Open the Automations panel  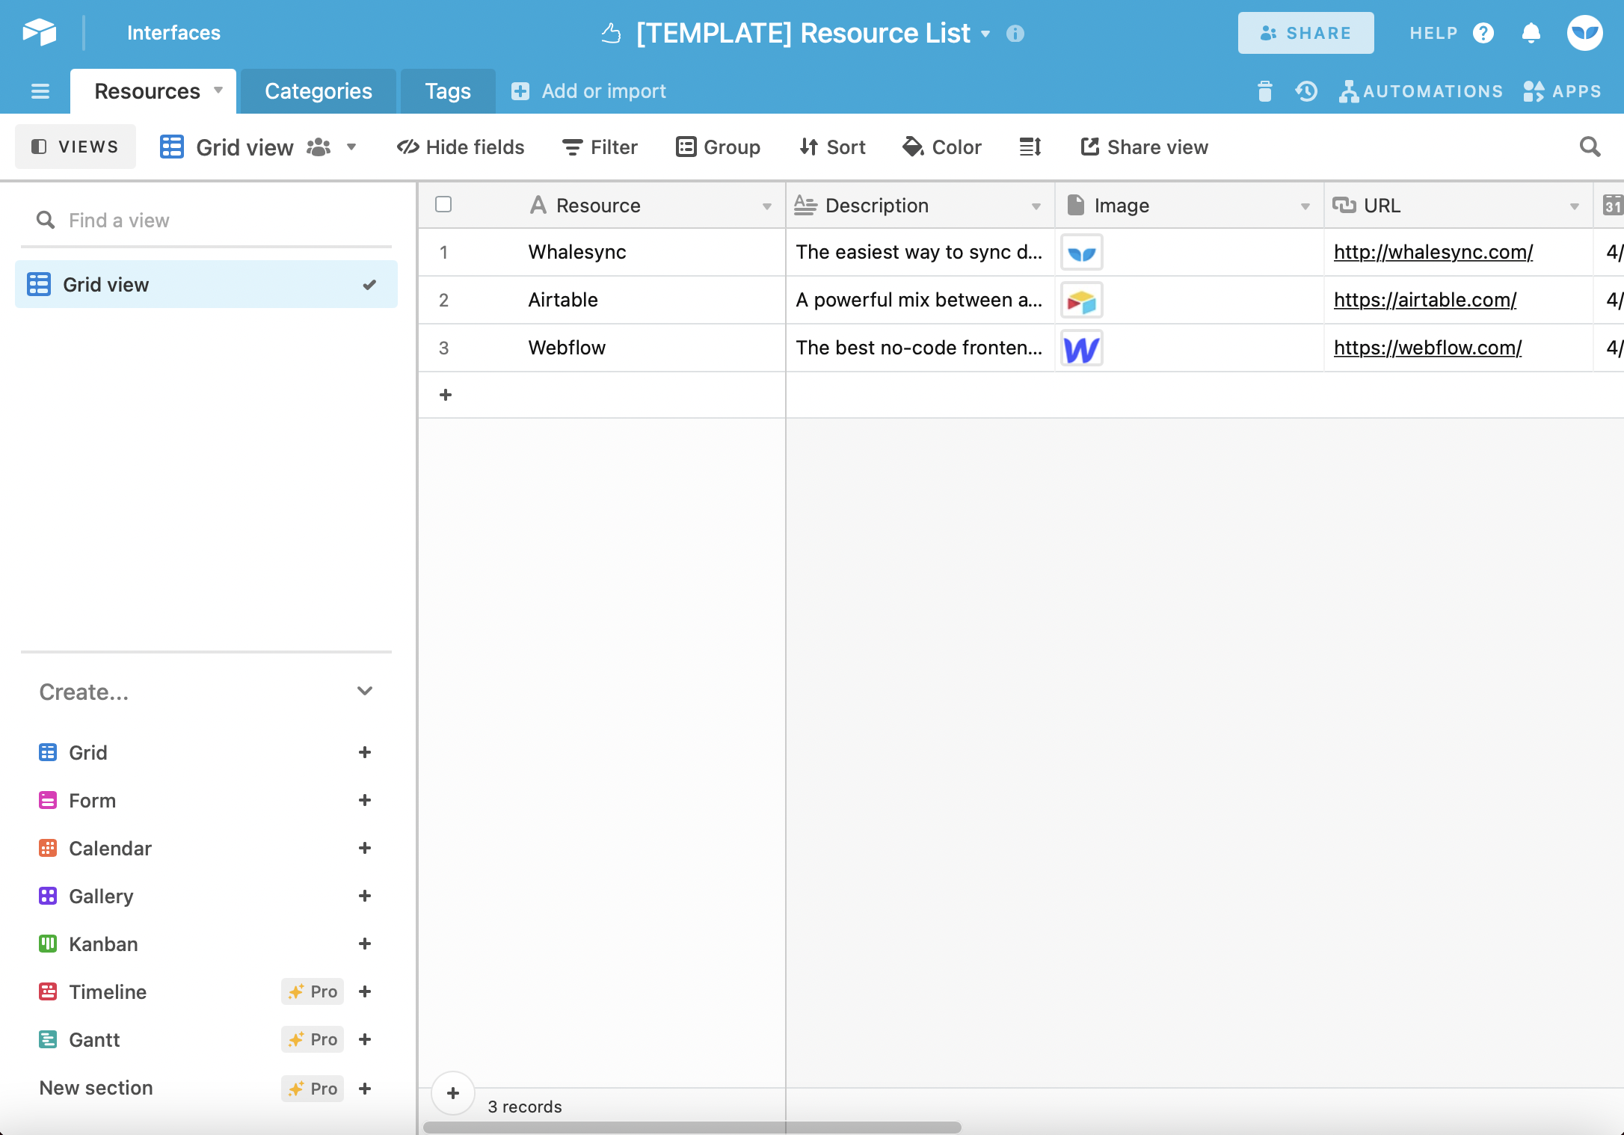pos(1421,90)
